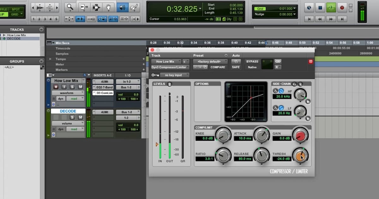Solo the DECODE track
The height and width of the screenshot is (199, 379).
point(72,118)
